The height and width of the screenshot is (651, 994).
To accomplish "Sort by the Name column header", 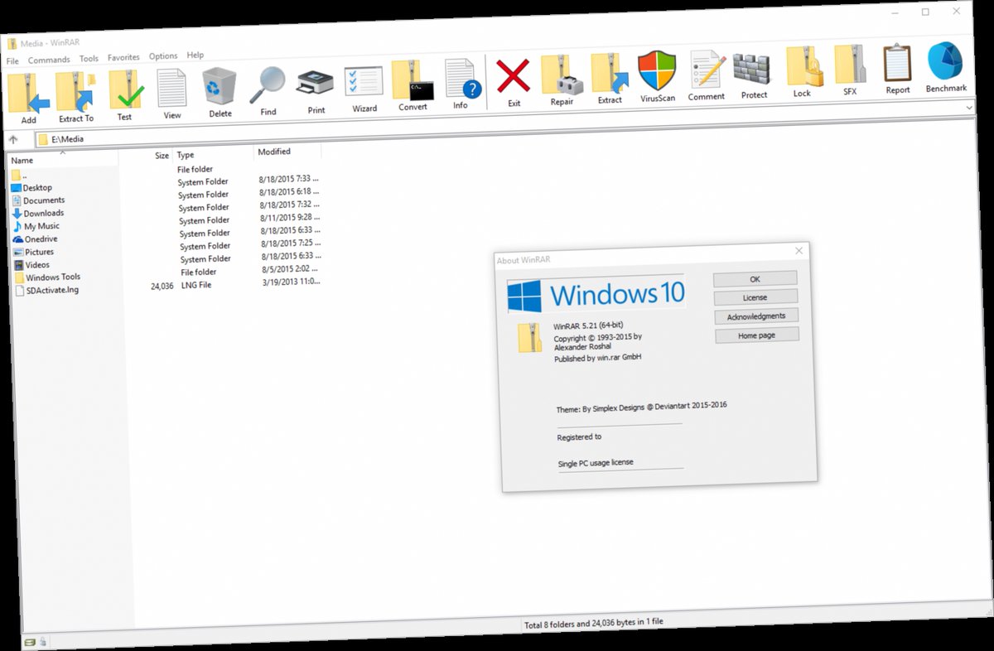I will tap(61, 159).
